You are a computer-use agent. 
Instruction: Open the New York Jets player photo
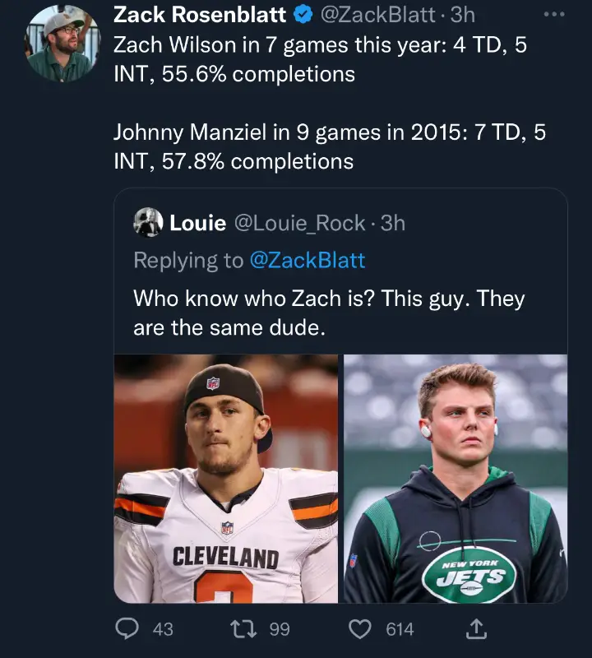click(x=456, y=479)
